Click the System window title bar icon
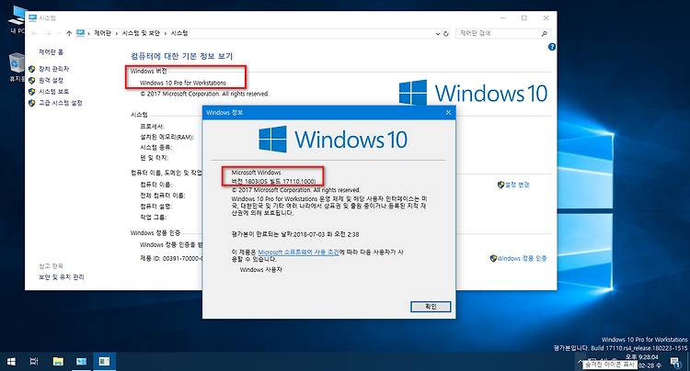 32,18
